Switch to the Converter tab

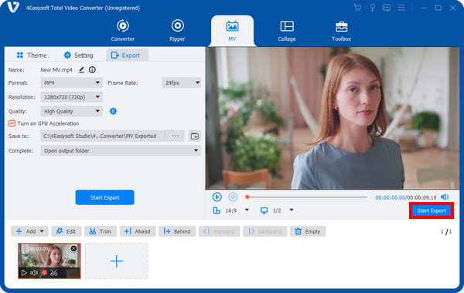click(123, 30)
